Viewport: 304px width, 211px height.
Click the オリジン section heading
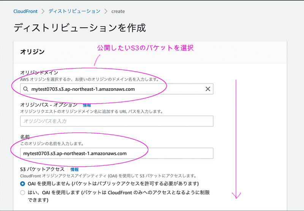click(32, 52)
